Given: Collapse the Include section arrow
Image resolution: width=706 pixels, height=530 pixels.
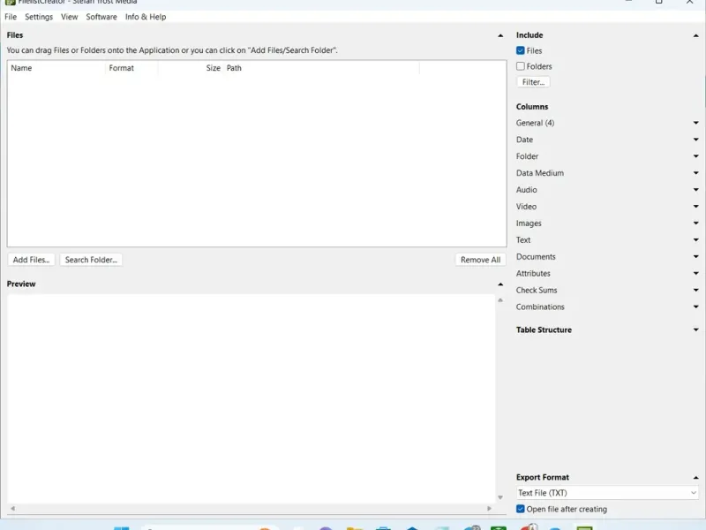Looking at the screenshot, I should [x=695, y=35].
